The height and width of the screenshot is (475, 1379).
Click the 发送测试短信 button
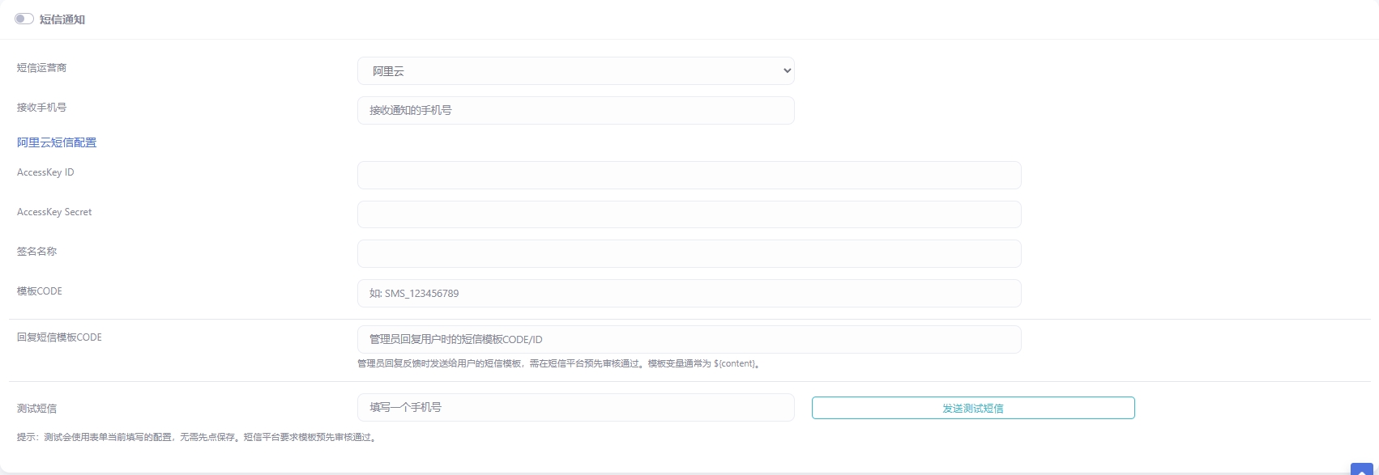973,408
